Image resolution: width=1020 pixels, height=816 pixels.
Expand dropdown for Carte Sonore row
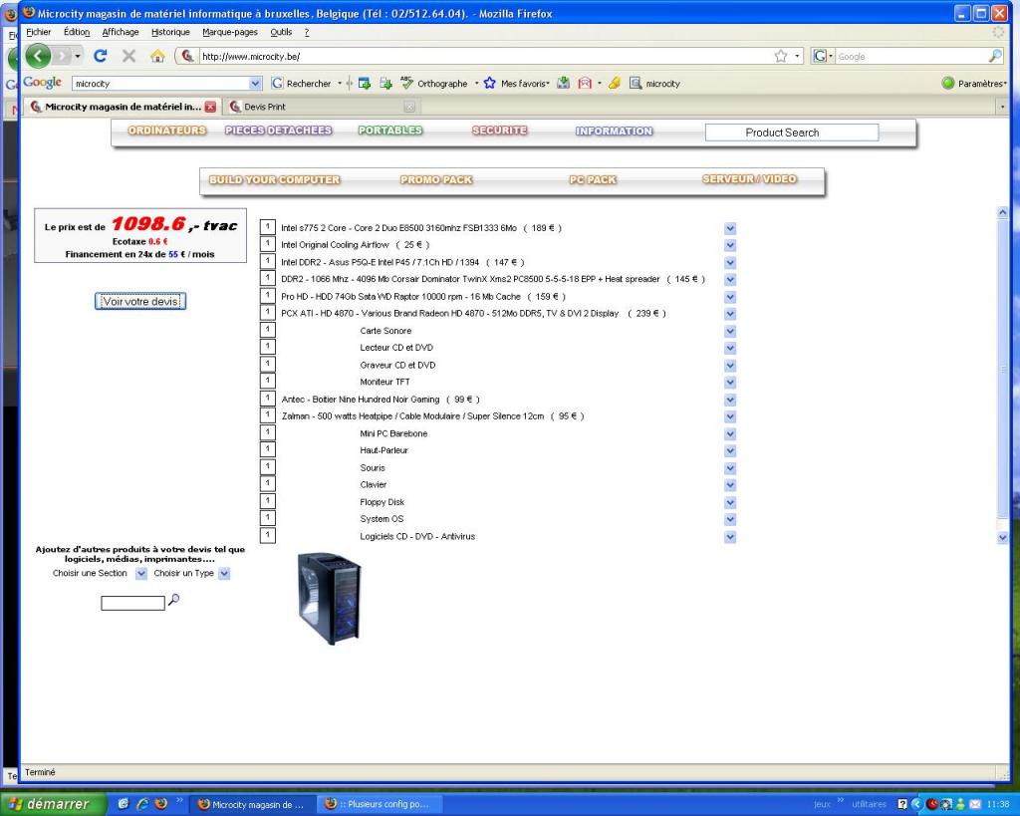click(730, 331)
